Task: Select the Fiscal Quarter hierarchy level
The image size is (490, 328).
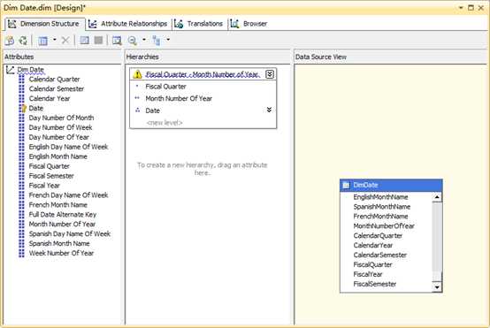Action: (165, 87)
